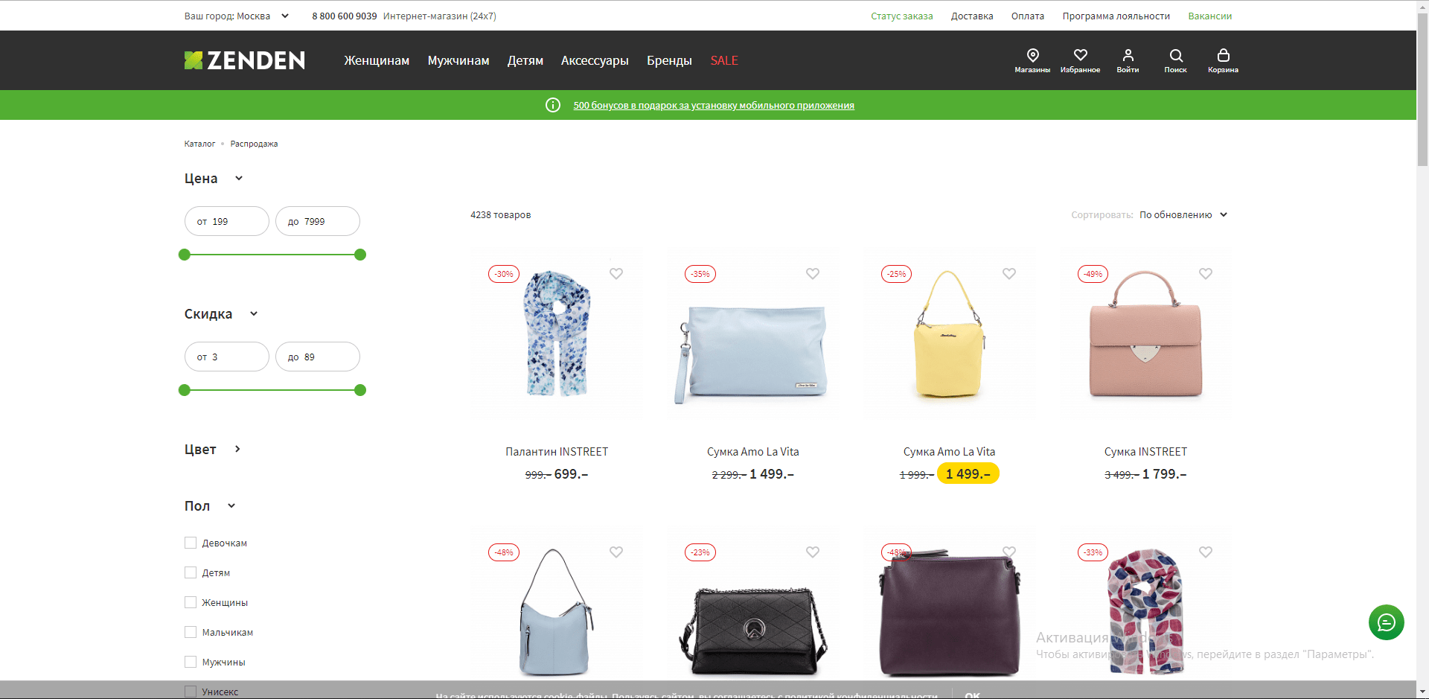Favorite the blue Сумка Amo La Vita
The height and width of the screenshot is (699, 1429).
tap(813, 273)
